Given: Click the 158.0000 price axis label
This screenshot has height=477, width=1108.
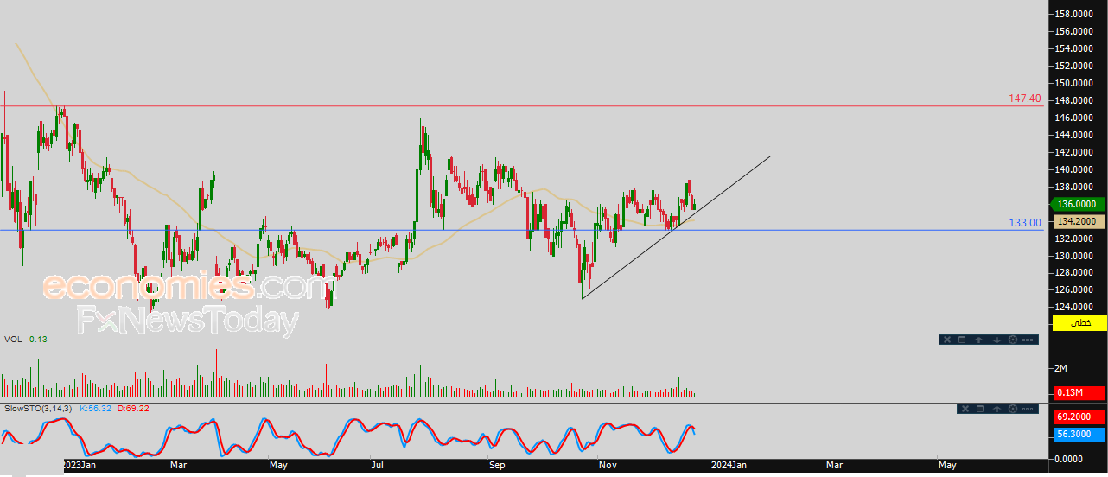Looking at the screenshot, I should click(1076, 14).
